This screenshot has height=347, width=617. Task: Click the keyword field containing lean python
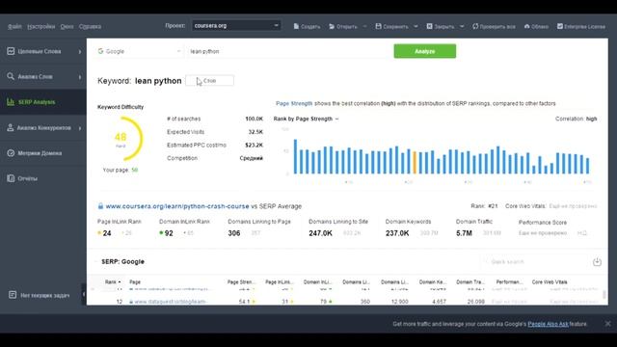point(289,51)
